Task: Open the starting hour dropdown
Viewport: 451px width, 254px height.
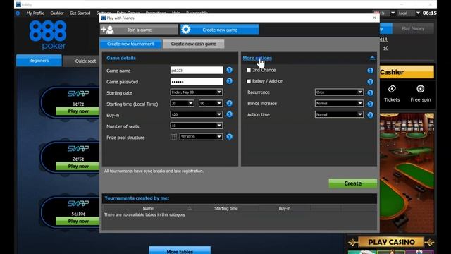Action: tap(182, 104)
